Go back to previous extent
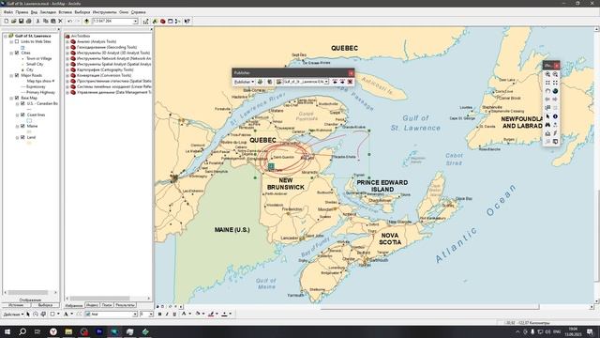This screenshot has width=600, height=338. pyautogui.click(x=547, y=100)
